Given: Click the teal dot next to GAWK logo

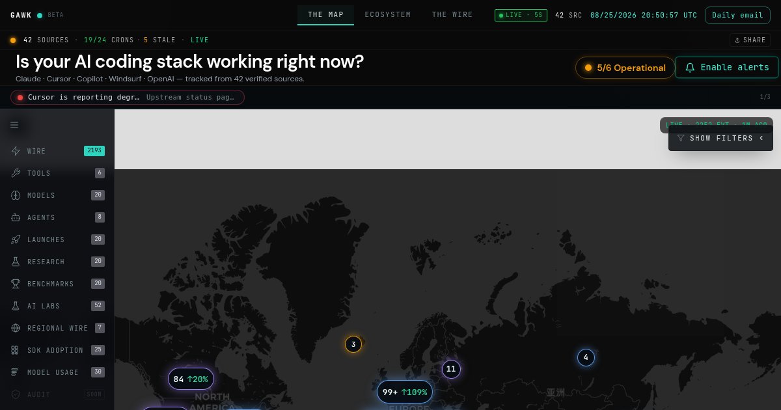Looking at the screenshot, I should coord(40,15).
